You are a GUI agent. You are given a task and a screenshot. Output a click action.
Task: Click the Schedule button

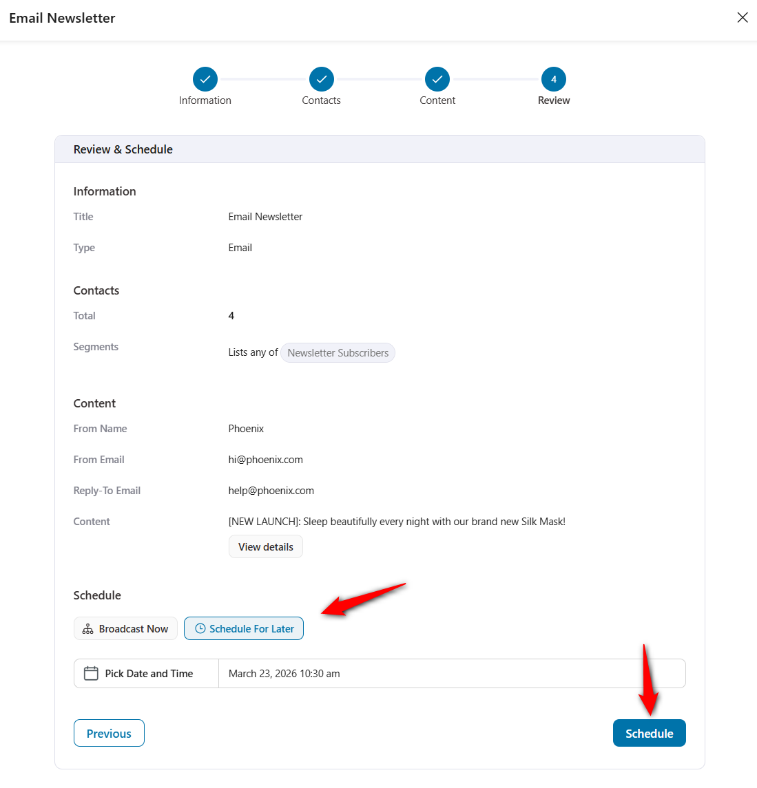pos(649,732)
